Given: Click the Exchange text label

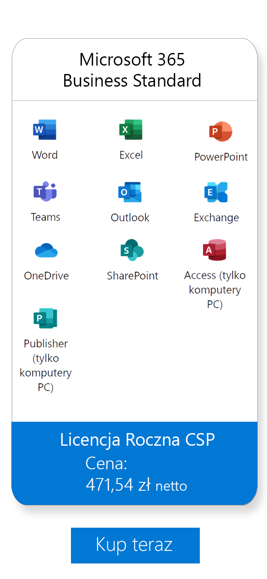Looking at the screenshot, I should (x=216, y=218).
